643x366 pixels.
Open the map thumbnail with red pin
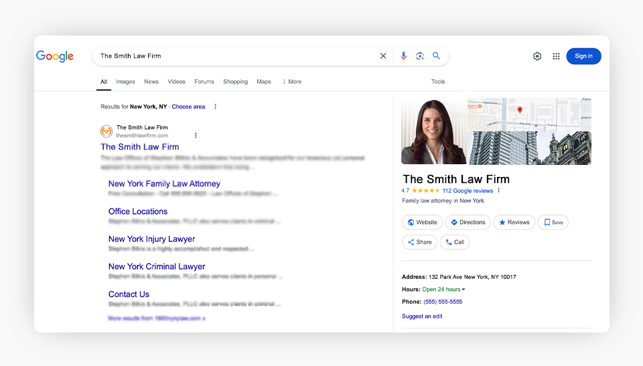click(x=529, y=114)
